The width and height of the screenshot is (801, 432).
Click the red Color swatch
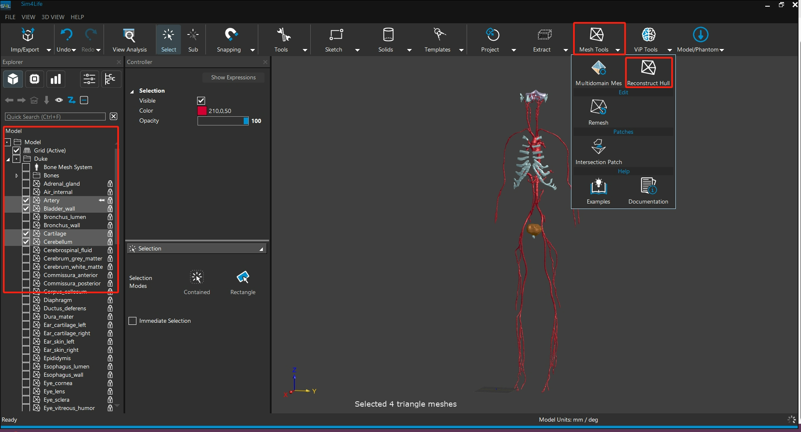click(x=202, y=111)
